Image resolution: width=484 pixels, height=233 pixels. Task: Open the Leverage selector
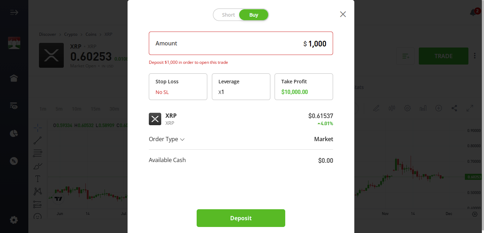point(241,87)
